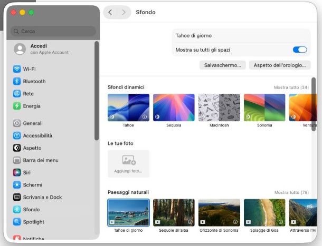Select the Sequoia dynamic wallpaper thumbnail
This screenshot has height=246, width=322.
[x=174, y=107]
